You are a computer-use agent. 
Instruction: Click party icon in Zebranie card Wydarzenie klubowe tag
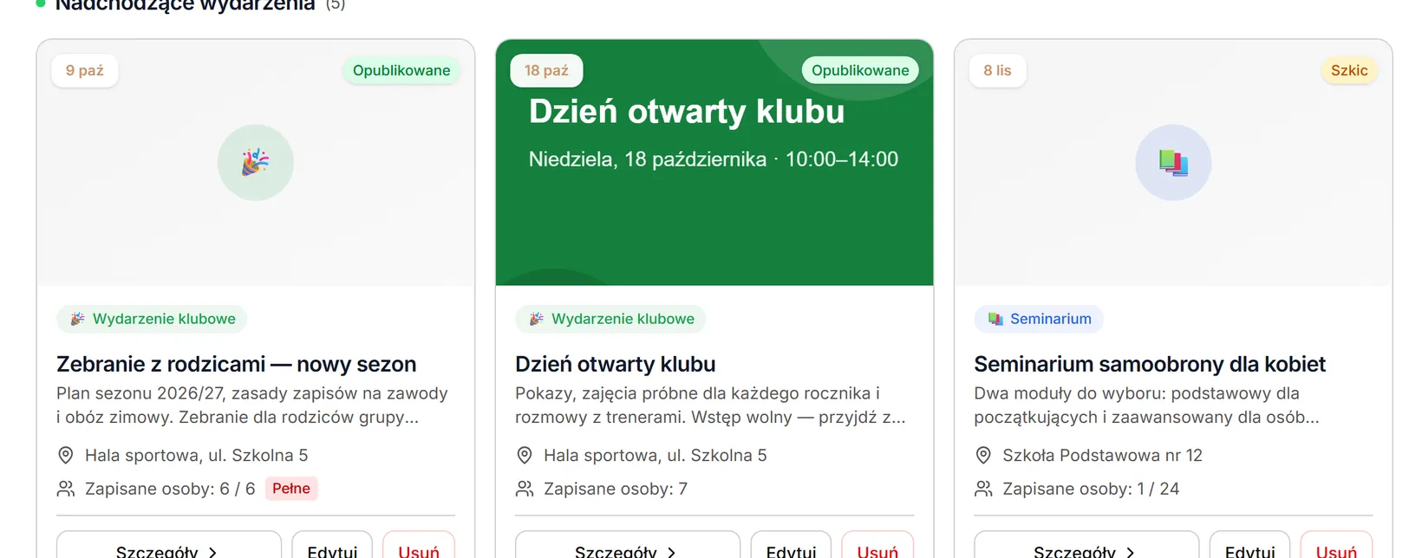tap(77, 319)
